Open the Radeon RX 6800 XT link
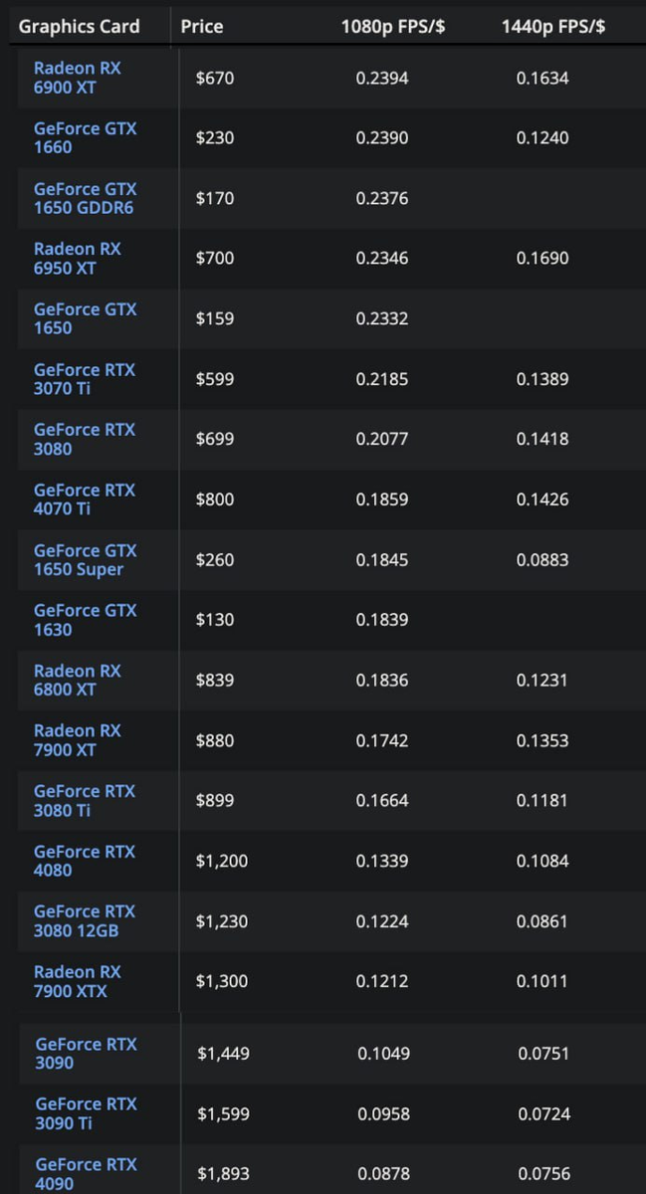The height and width of the screenshot is (1194, 646). coord(77,681)
